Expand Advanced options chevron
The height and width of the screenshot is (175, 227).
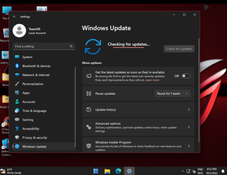(x=189, y=127)
